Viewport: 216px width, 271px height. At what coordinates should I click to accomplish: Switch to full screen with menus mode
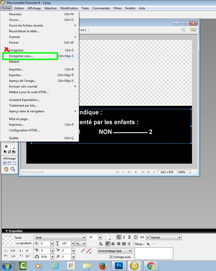coord(9,163)
